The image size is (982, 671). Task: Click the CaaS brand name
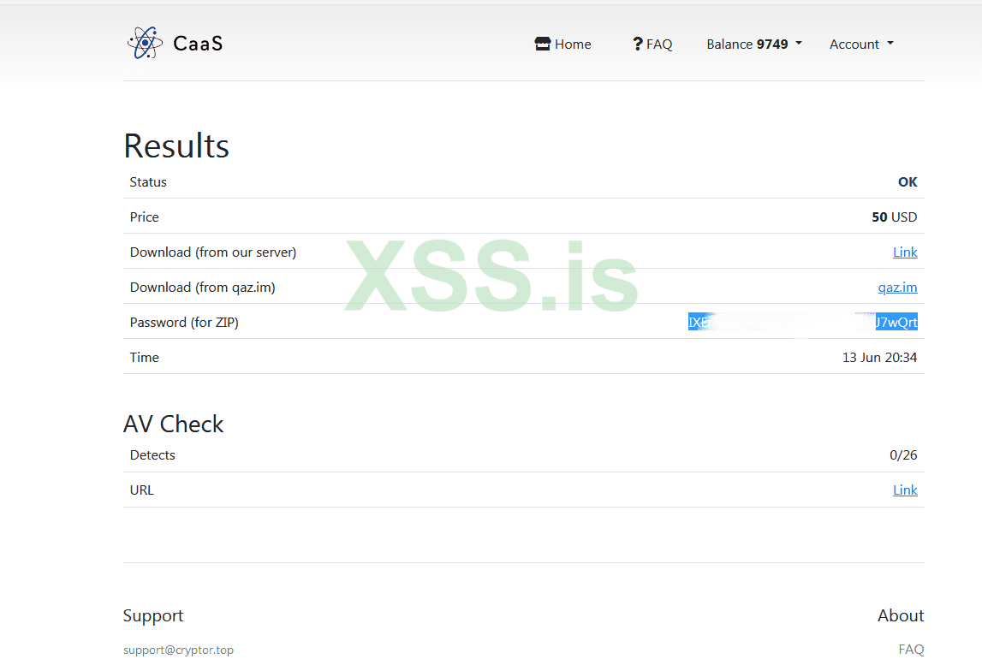(x=198, y=43)
